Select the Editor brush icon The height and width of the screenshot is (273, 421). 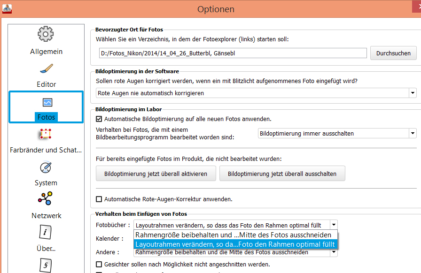pyautogui.click(x=46, y=68)
